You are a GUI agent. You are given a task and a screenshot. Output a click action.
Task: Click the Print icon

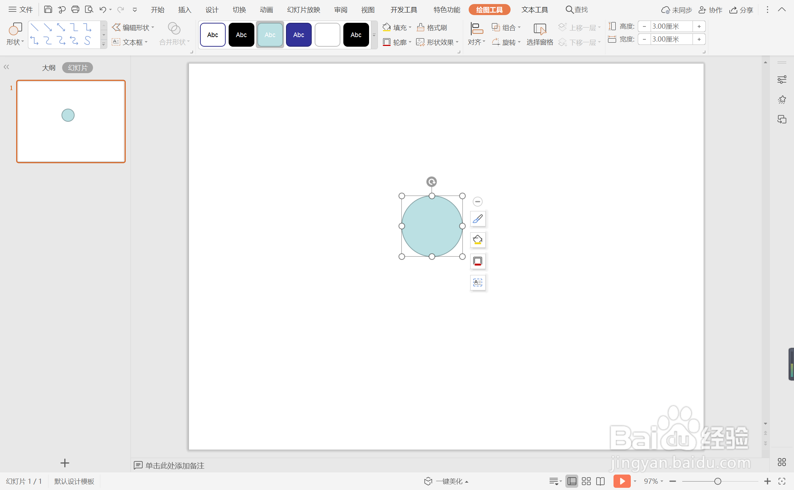(75, 10)
